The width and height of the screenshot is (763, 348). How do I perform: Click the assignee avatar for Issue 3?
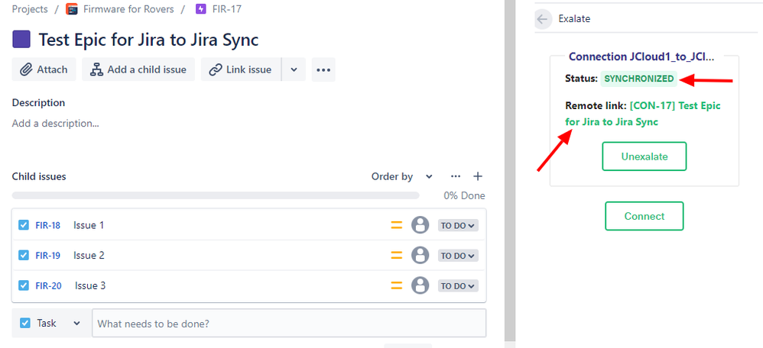(420, 285)
